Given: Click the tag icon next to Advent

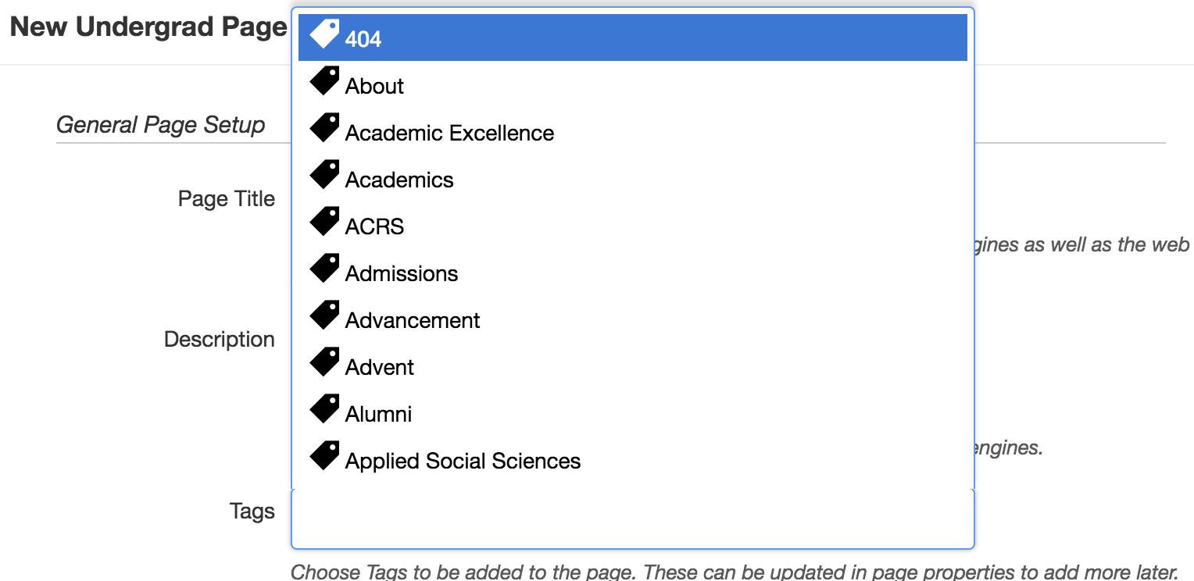Looking at the screenshot, I should pyautogui.click(x=324, y=362).
